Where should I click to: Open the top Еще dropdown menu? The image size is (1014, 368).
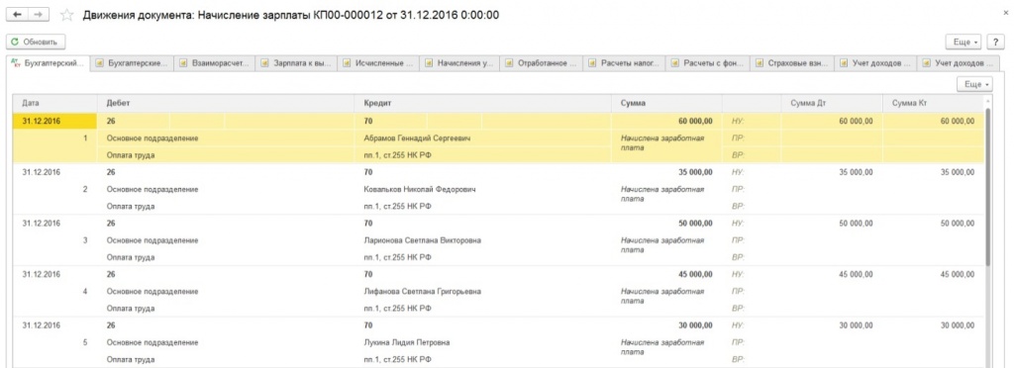point(963,42)
